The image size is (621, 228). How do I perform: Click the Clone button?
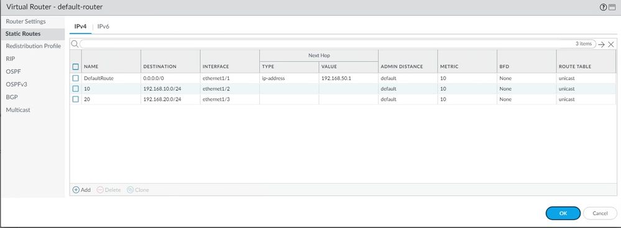pos(138,190)
